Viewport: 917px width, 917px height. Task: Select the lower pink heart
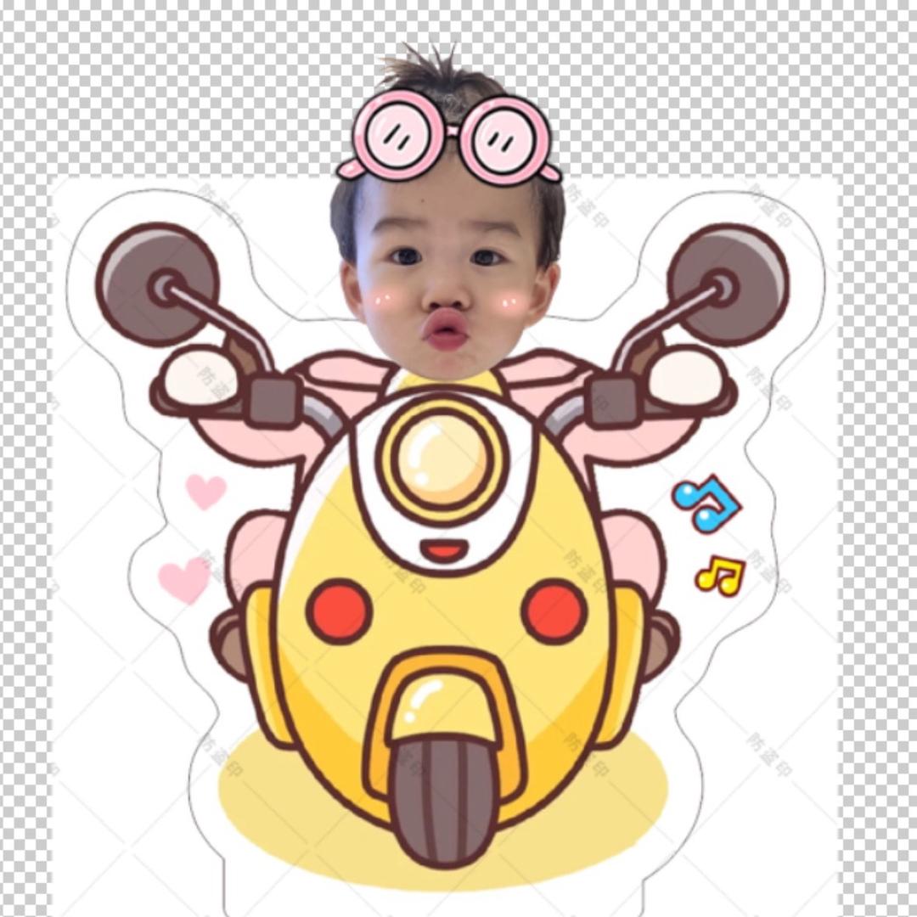[x=184, y=580]
